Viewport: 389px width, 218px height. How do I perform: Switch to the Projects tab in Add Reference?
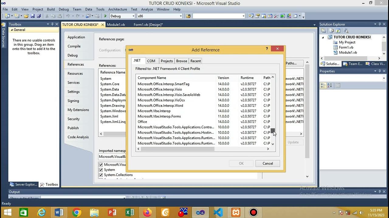pyautogui.click(x=167, y=61)
